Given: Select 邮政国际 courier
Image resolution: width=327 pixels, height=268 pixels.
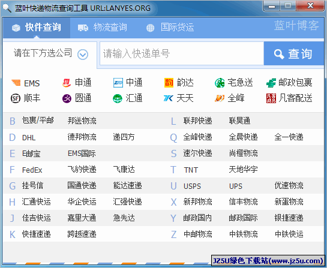Looking at the screenshot, I should [x=244, y=218].
